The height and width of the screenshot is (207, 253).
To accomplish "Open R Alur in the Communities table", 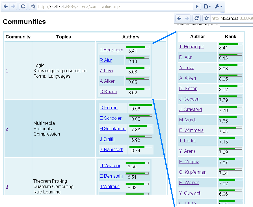I will click(x=106, y=60).
